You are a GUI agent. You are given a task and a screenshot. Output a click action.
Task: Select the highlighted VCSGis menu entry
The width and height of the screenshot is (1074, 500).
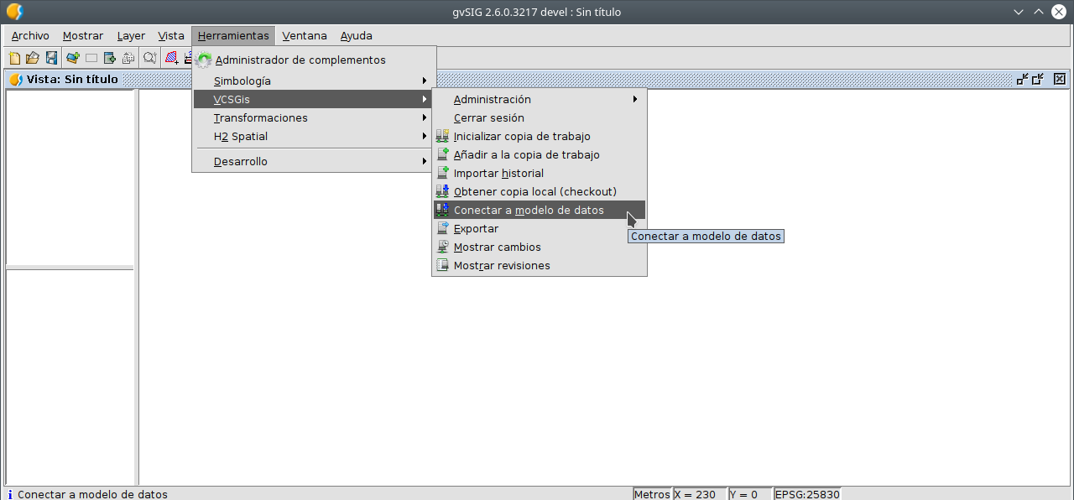(x=314, y=99)
